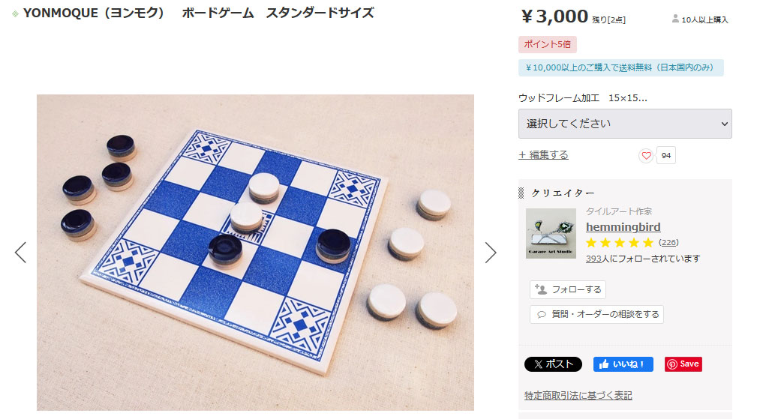Viewport: 769px width, 419px height.
Task: Go to previous product image arrow
Action: [20, 253]
